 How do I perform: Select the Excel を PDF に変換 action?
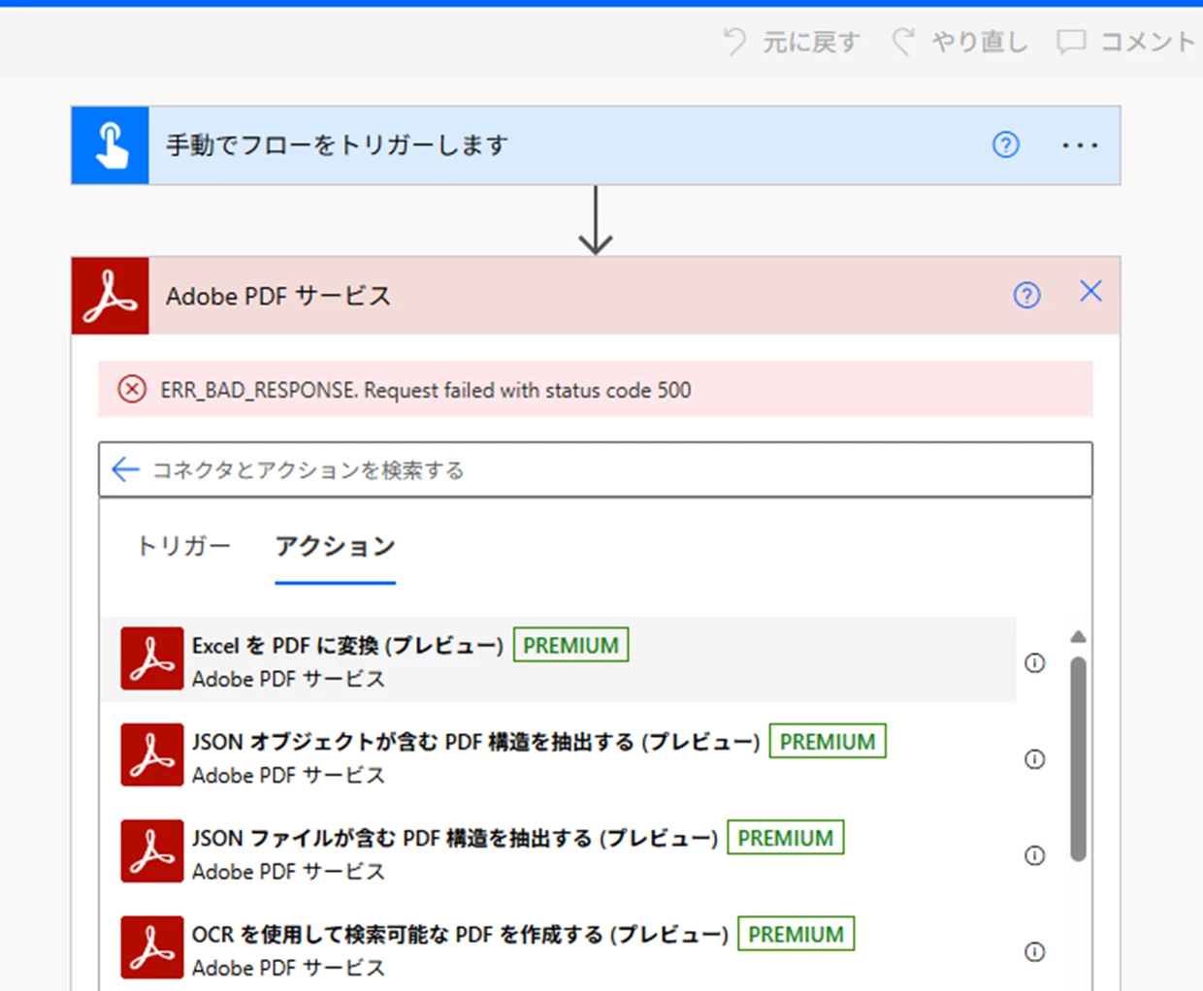[560, 659]
